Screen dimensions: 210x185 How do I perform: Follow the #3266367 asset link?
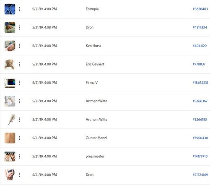click(200, 101)
